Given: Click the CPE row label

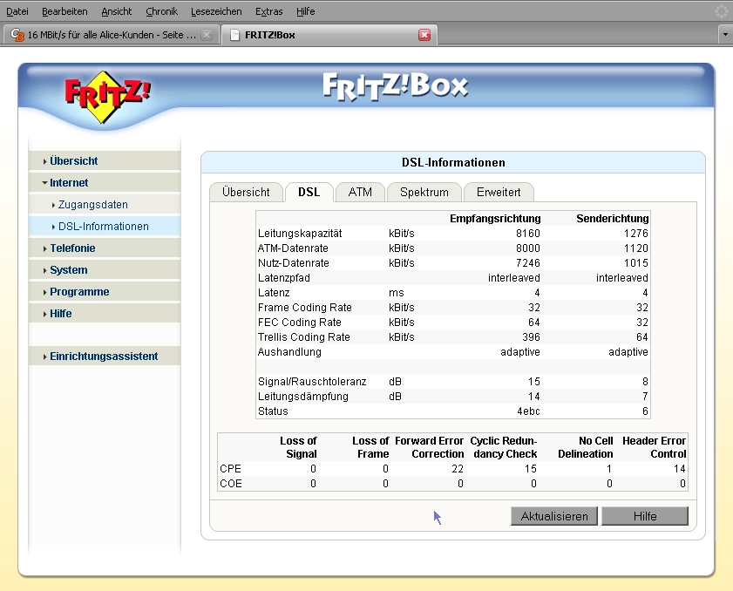Looking at the screenshot, I should click(230, 468).
